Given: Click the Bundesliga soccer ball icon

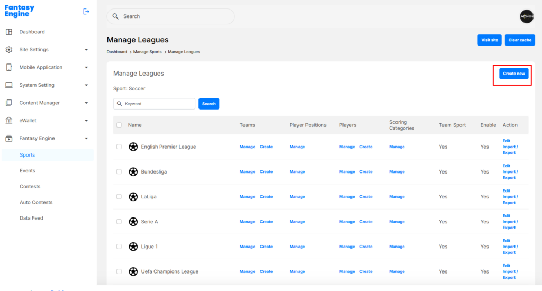Looking at the screenshot, I should (133, 172).
